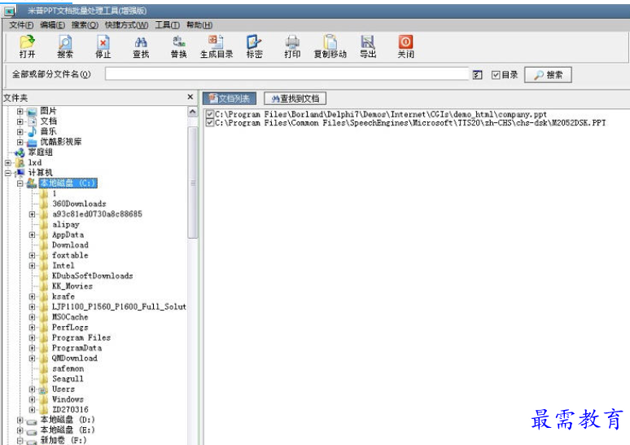Toggle the 目录 checkbox
630x445 pixels.
coord(496,75)
